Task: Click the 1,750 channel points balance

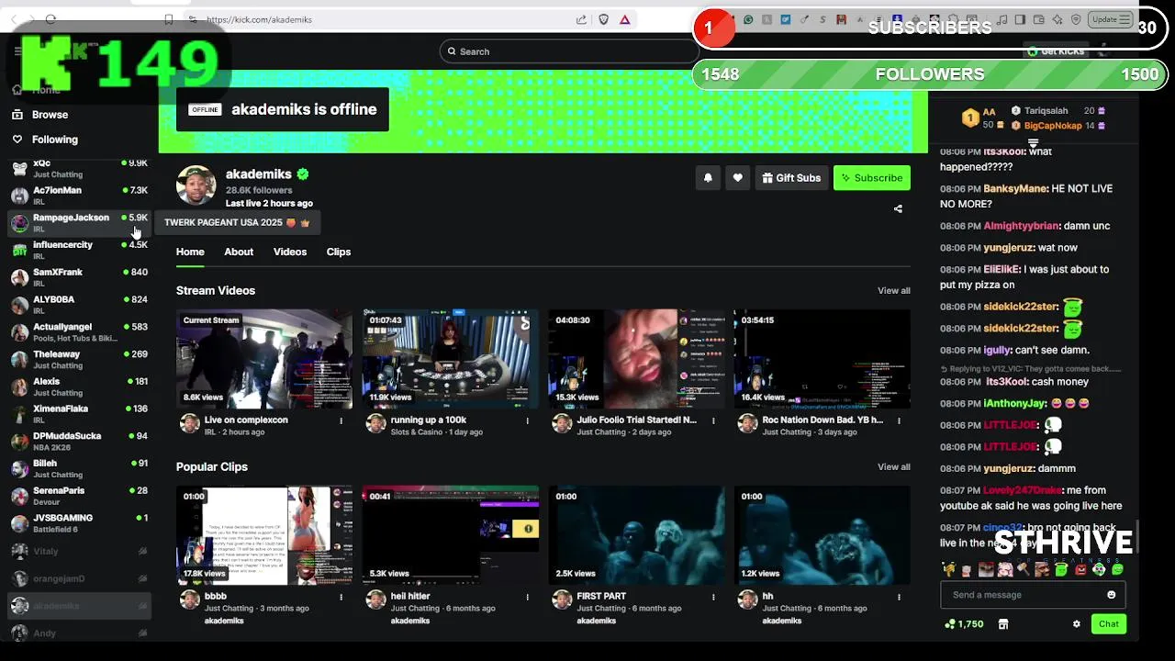Action: point(964,624)
